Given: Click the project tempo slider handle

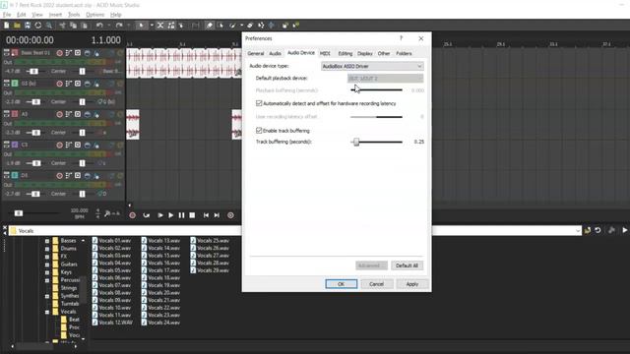Looking at the screenshot, I should click(19, 213).
